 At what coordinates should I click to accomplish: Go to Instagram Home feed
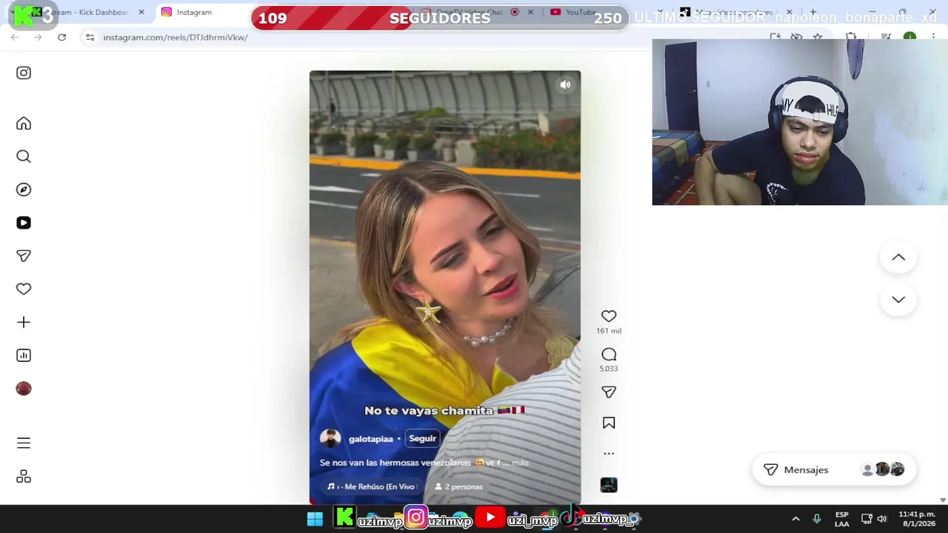pos(24,124)
